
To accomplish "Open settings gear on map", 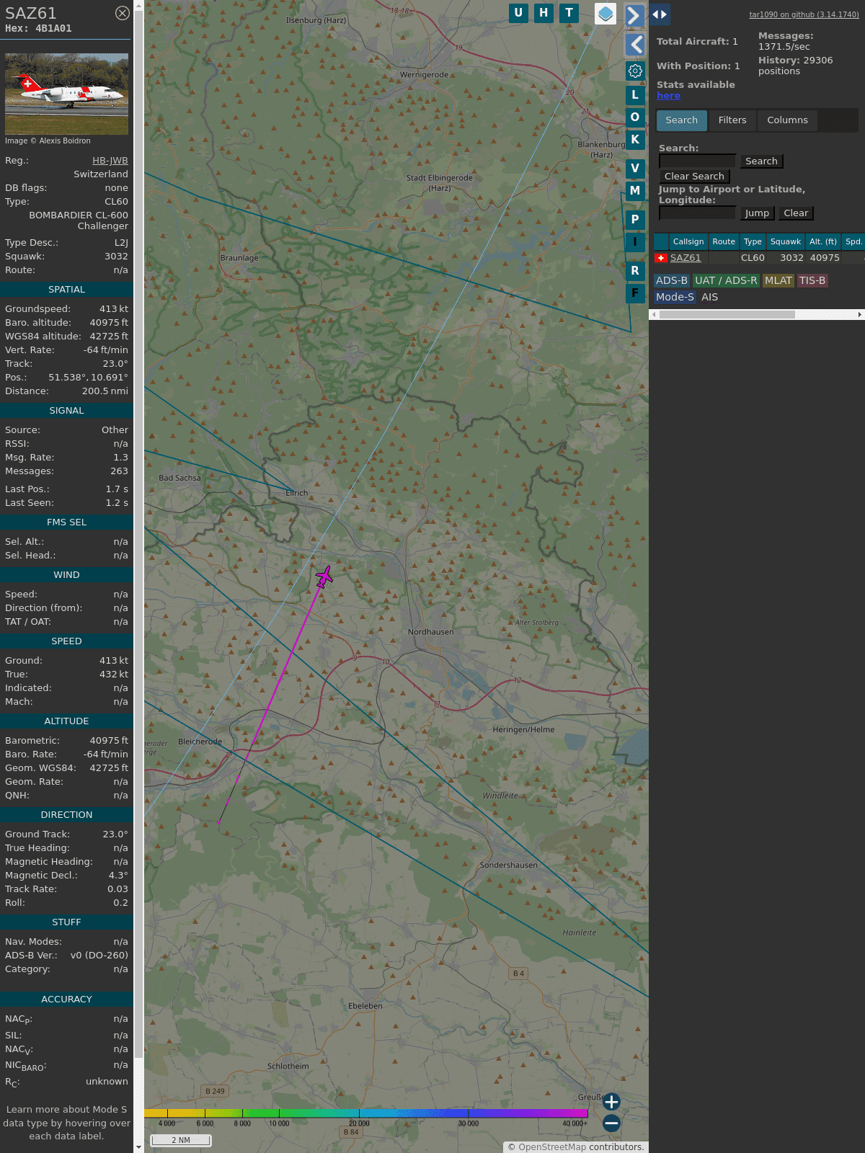I will (635, 71).
